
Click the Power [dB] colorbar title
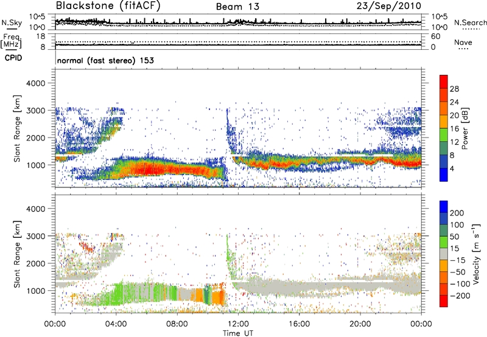click(464, 128)
